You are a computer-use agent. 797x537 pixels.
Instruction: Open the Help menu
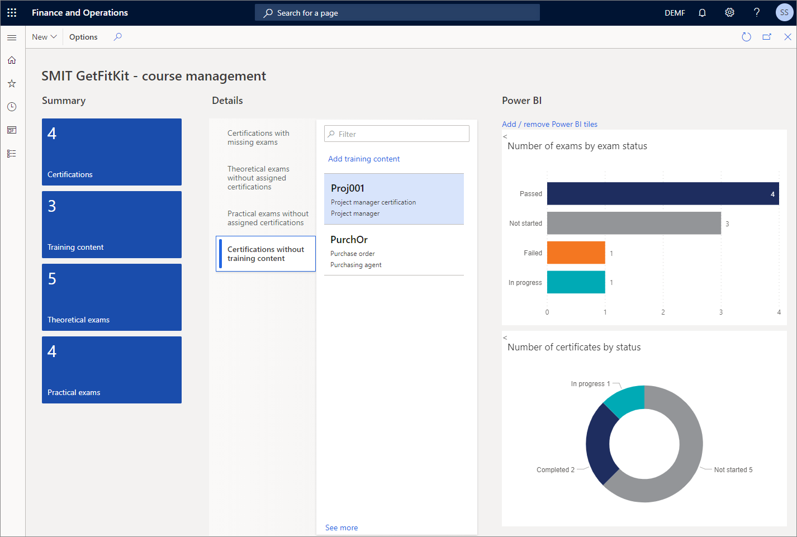coord(756,12)
